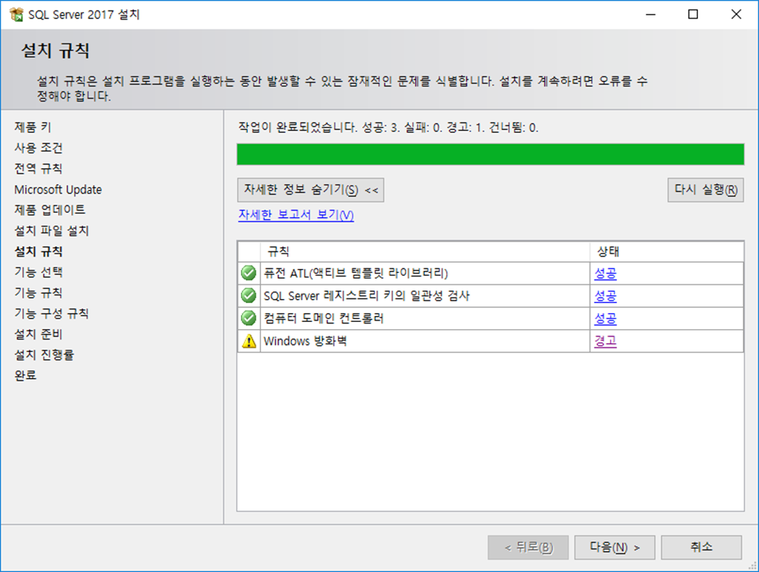Screen dimensions: 759x572
Task: Select 사용 조건 step in sidebar
Action: click(39, 148)
